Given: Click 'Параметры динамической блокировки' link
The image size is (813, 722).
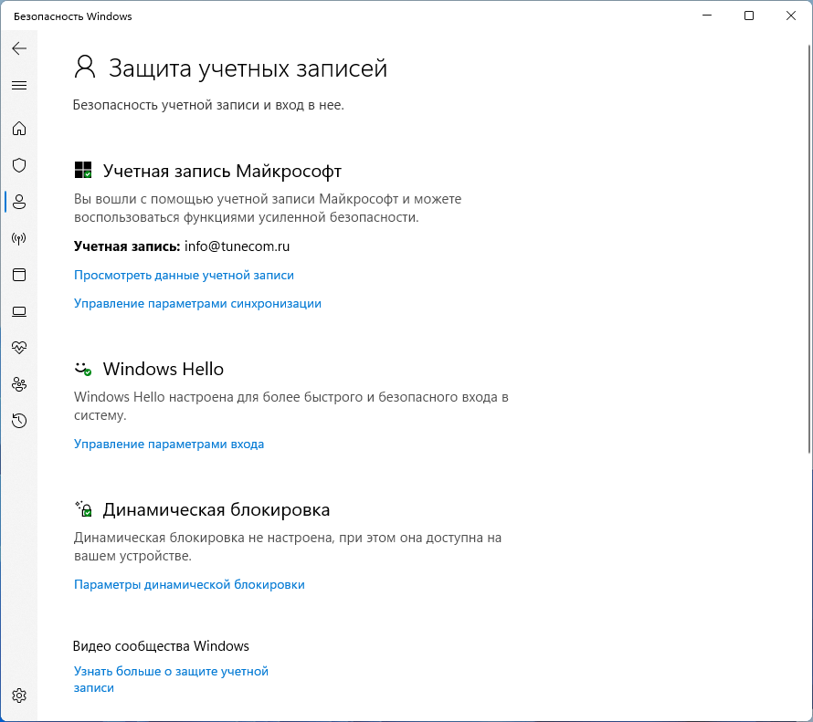Looking at the screenshot, I should tap(189, 585).
